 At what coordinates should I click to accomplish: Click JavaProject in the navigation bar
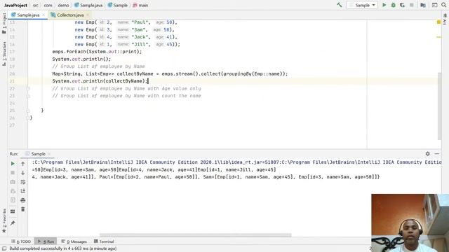(x=15, y=5)
